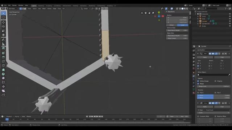
Task: Click the green Y axis on navigation gizmo
Action: click(x=159, y=12)
